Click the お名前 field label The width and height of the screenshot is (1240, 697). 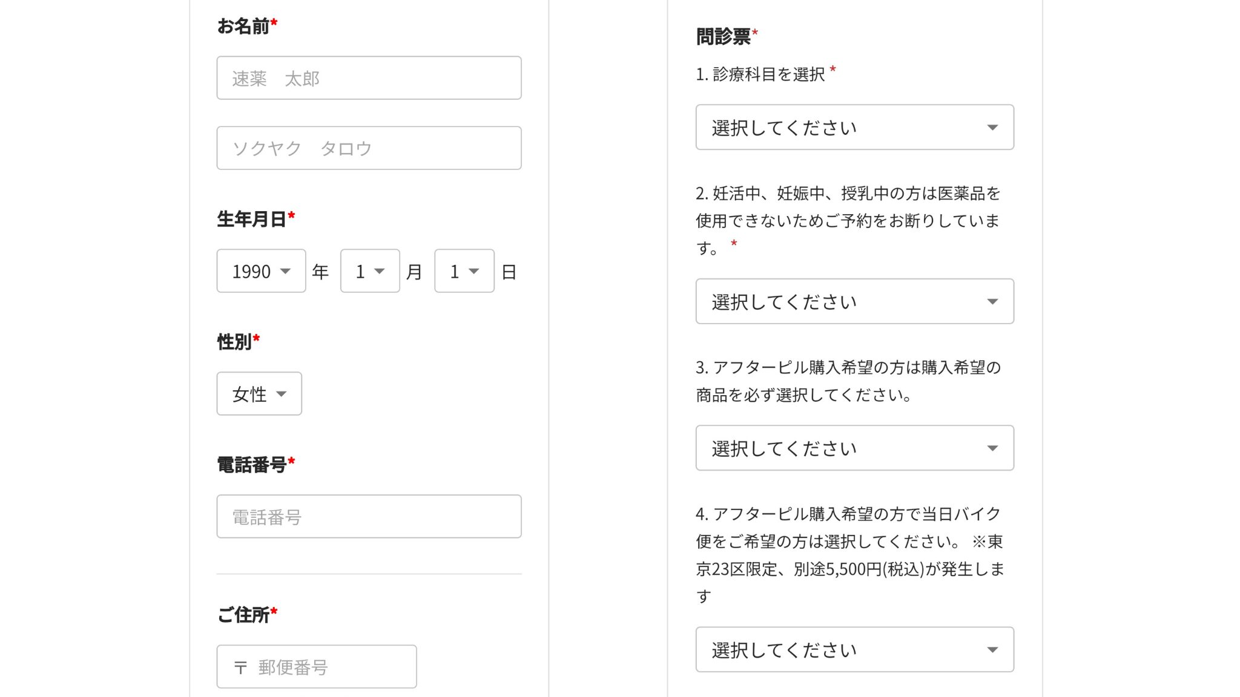pyautogui.click(x=243, y=26)
